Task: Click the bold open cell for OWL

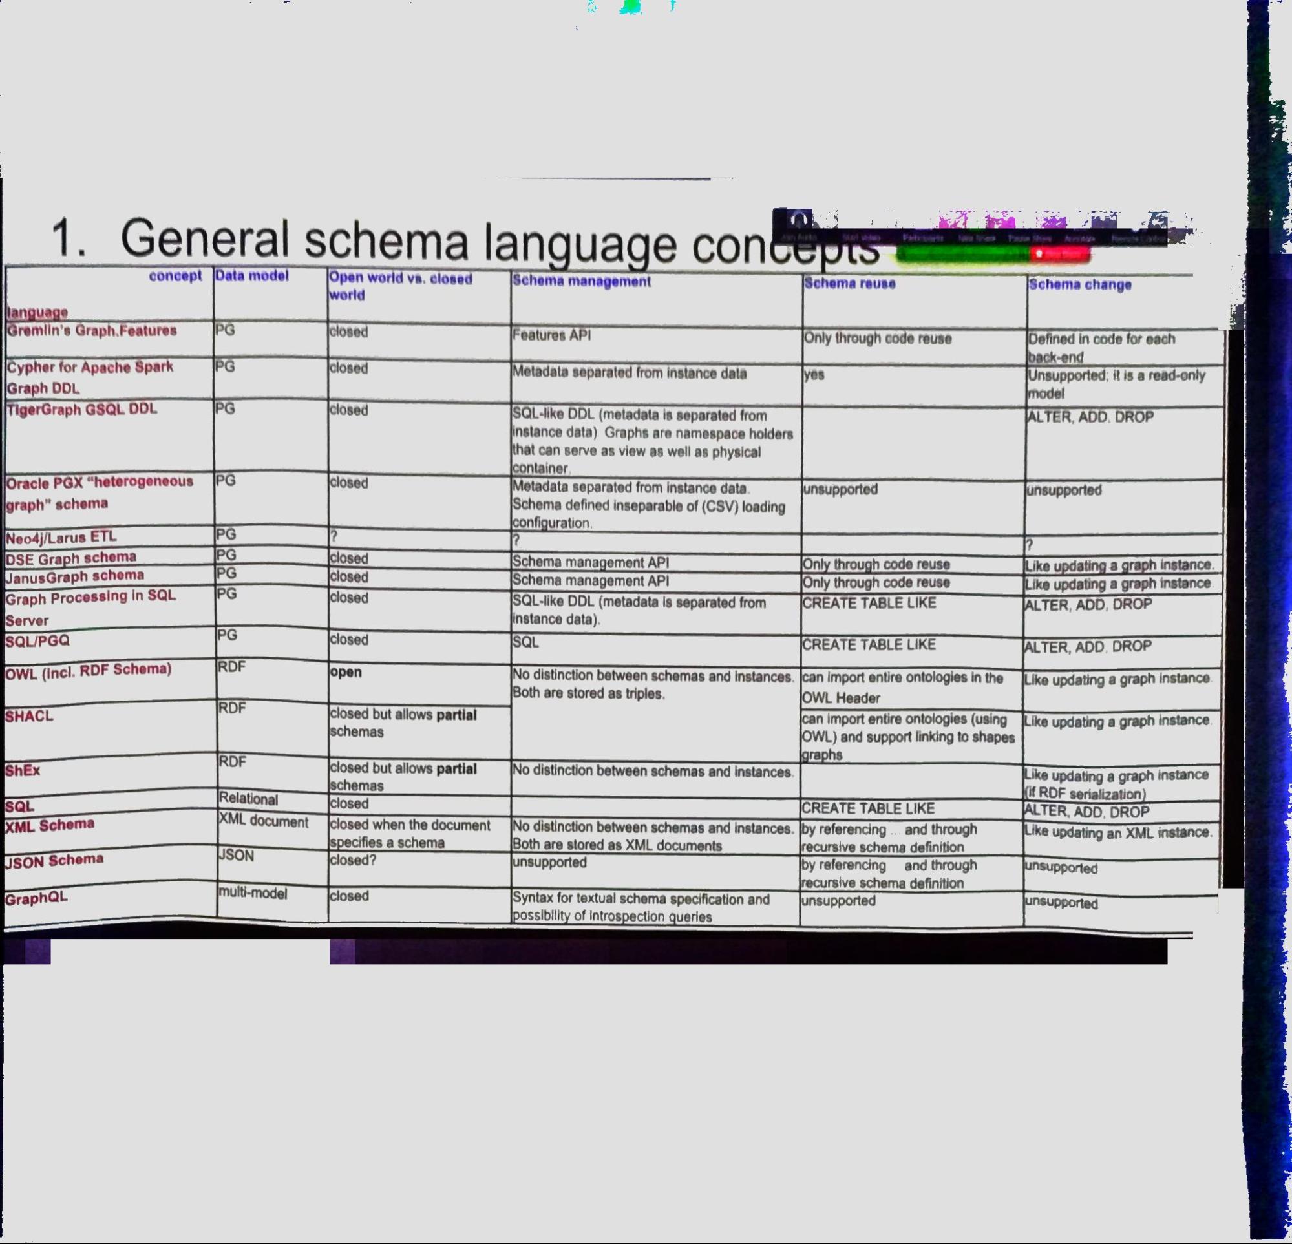Action: click(x=346, y=673)
